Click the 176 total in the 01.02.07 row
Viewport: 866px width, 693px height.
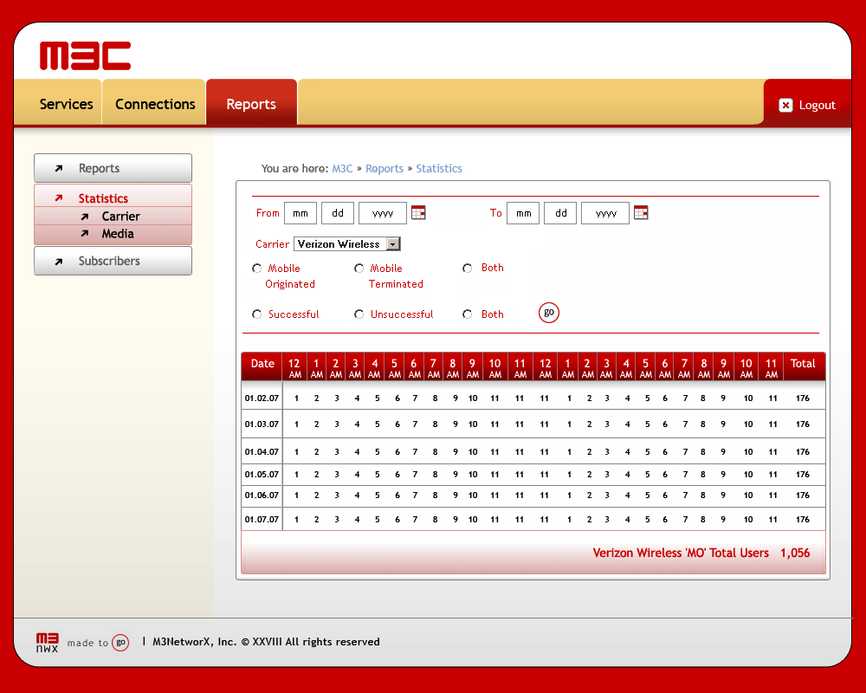coord(803,398)
